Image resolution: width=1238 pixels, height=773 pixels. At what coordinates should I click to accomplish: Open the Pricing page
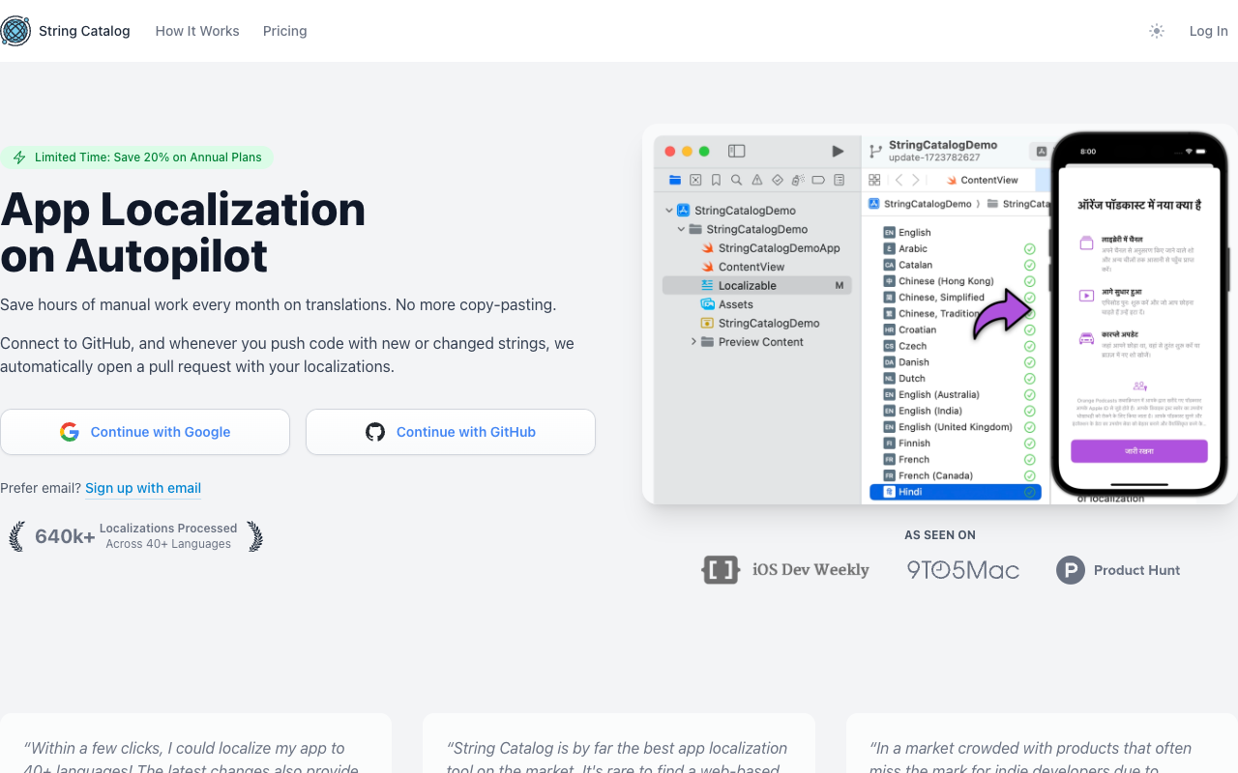coord(285,31)
